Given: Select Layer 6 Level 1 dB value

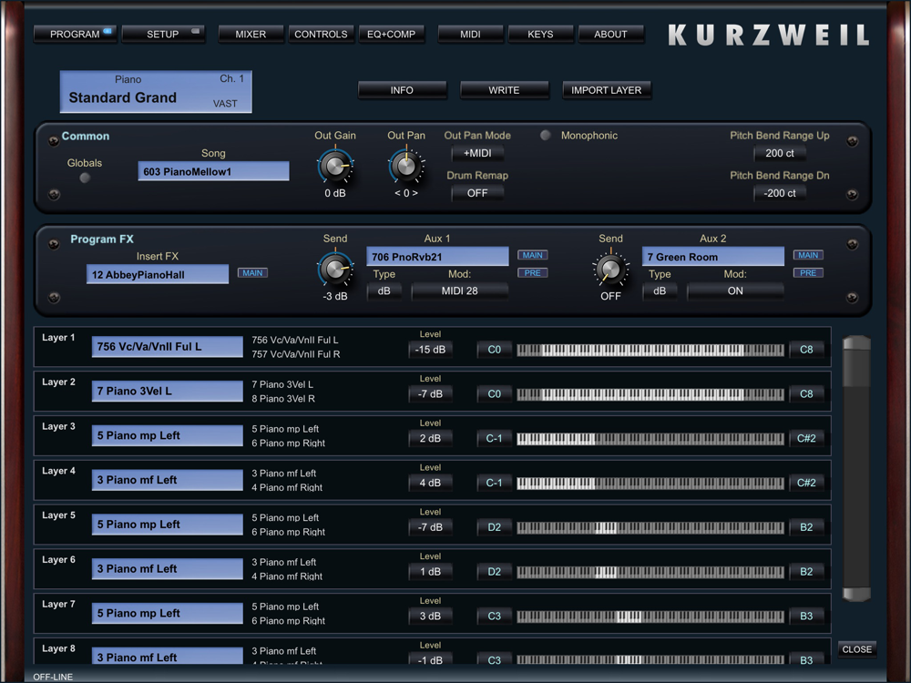Looking at the screenshot, I should (x=430, y=572).
